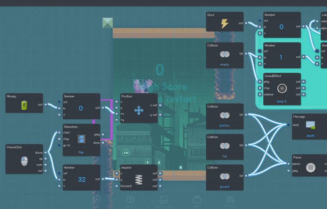Click the hit port of Collision bottom
The width and height of the screenshot is (327, 209).
tap(246, 115)
